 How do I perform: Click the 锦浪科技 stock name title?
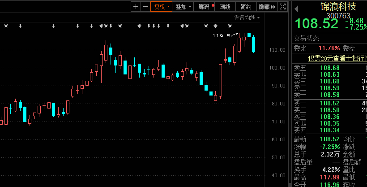338,6
